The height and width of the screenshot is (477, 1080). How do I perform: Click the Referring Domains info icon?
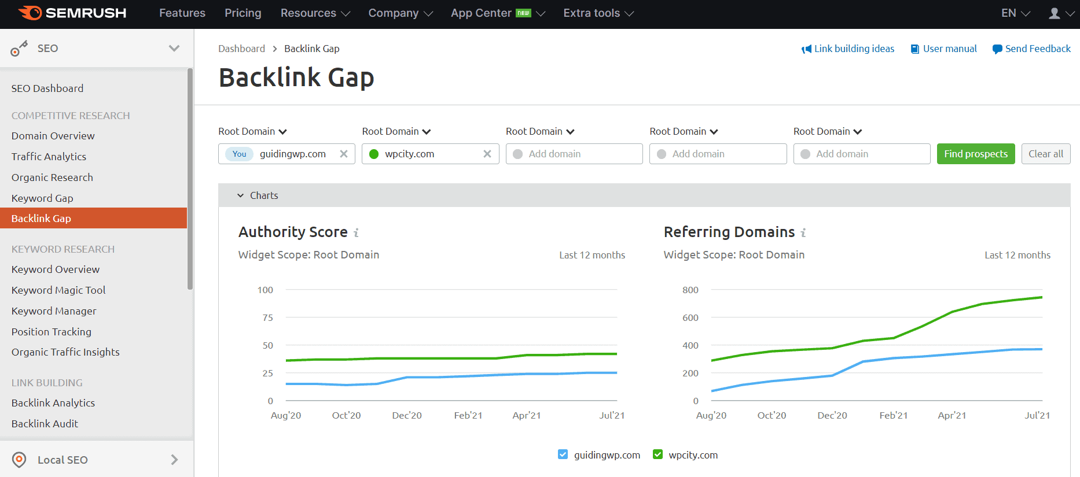(x=803, y=232)
